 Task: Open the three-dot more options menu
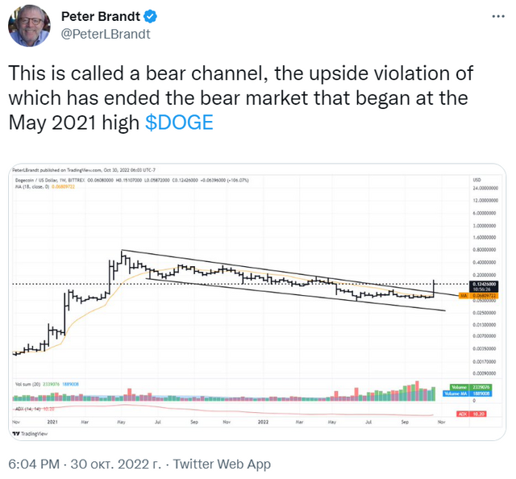pos(498,16)
